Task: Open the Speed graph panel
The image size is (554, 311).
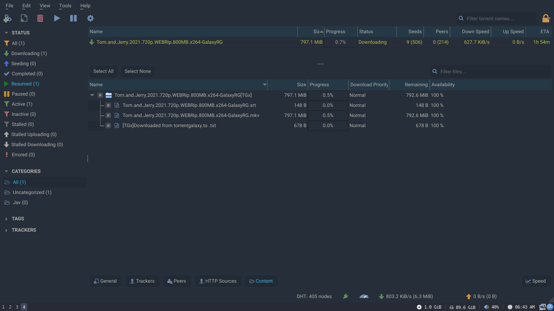Action: pos(536,281)
